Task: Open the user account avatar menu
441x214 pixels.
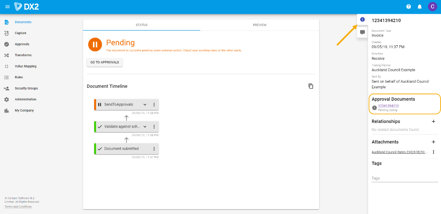Action: click(432, 7)
